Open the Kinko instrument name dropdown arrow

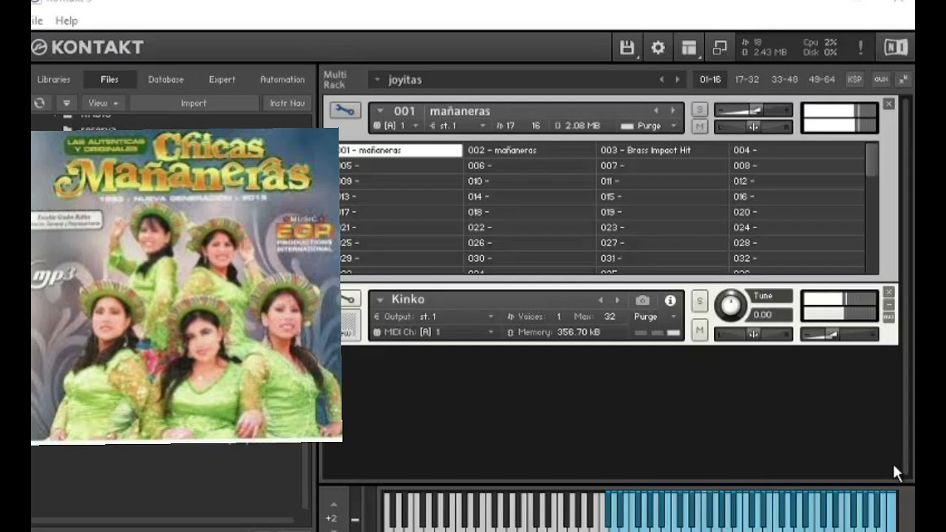380,300
